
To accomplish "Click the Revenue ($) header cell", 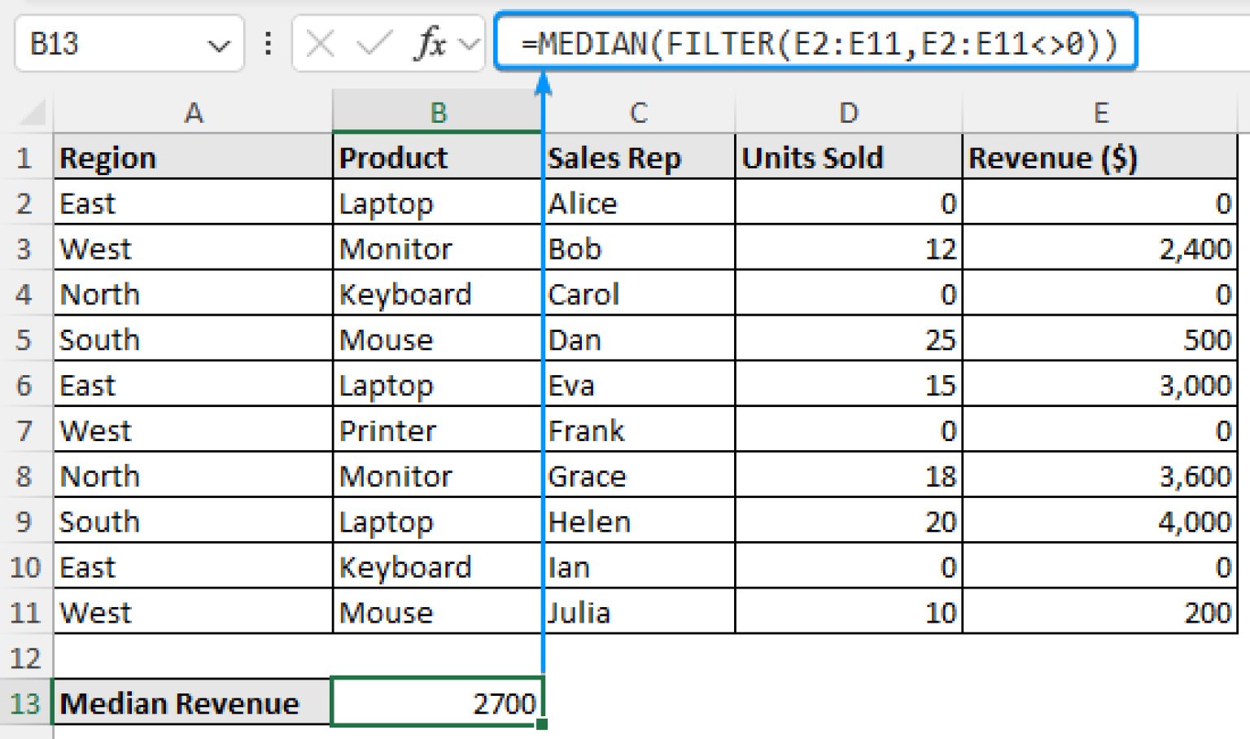I will [1101, 157].
